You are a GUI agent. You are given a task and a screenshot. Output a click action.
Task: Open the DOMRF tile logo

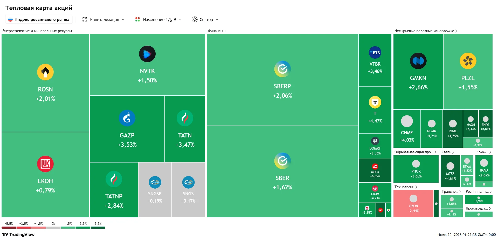coord(375,141)
